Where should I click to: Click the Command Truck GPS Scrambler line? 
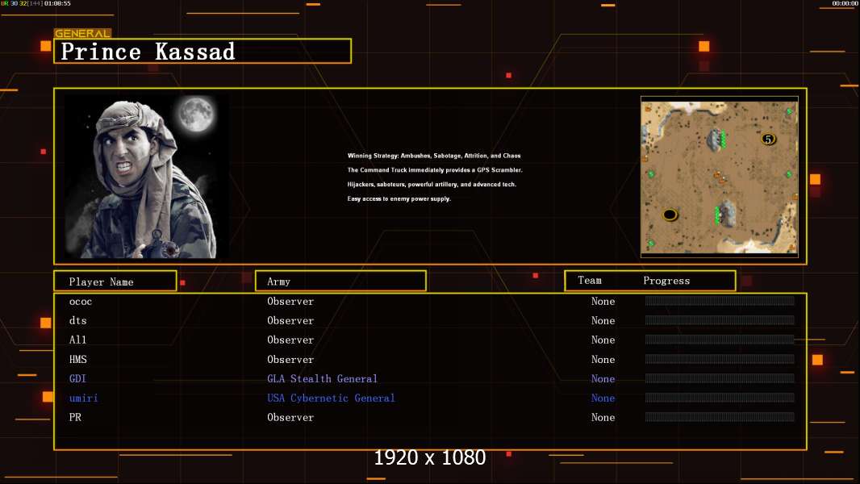[x=435, y=170]
